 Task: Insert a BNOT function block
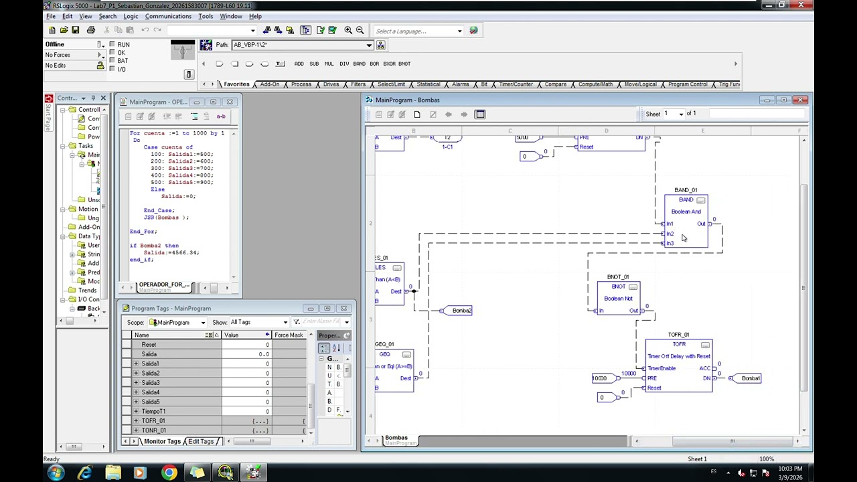(x=404, y=64)
